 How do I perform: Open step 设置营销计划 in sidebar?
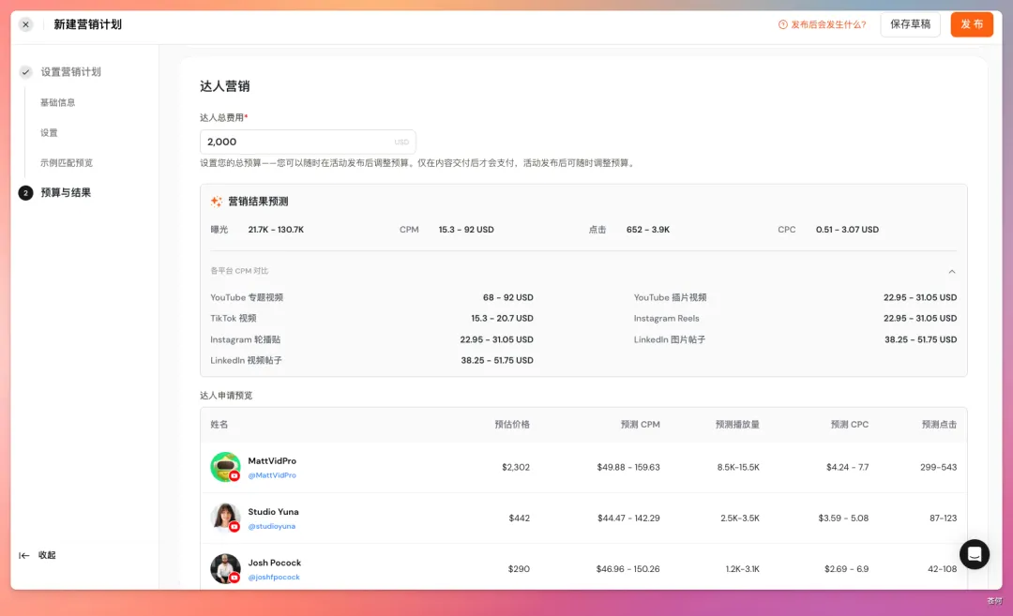70,71
